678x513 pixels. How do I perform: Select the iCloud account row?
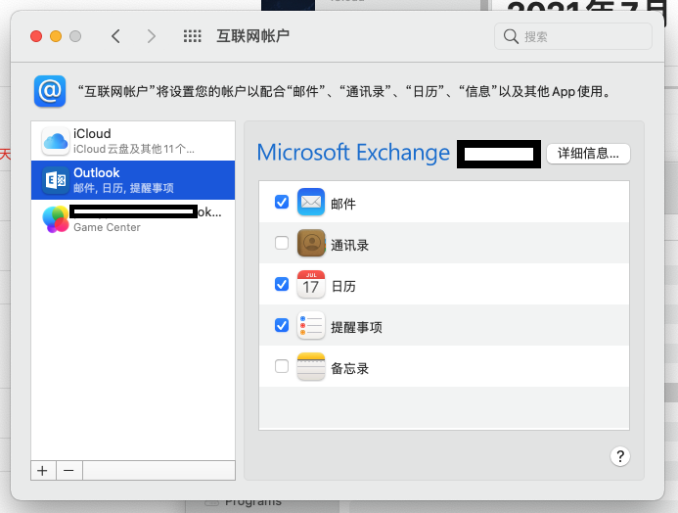pos(133,141)
